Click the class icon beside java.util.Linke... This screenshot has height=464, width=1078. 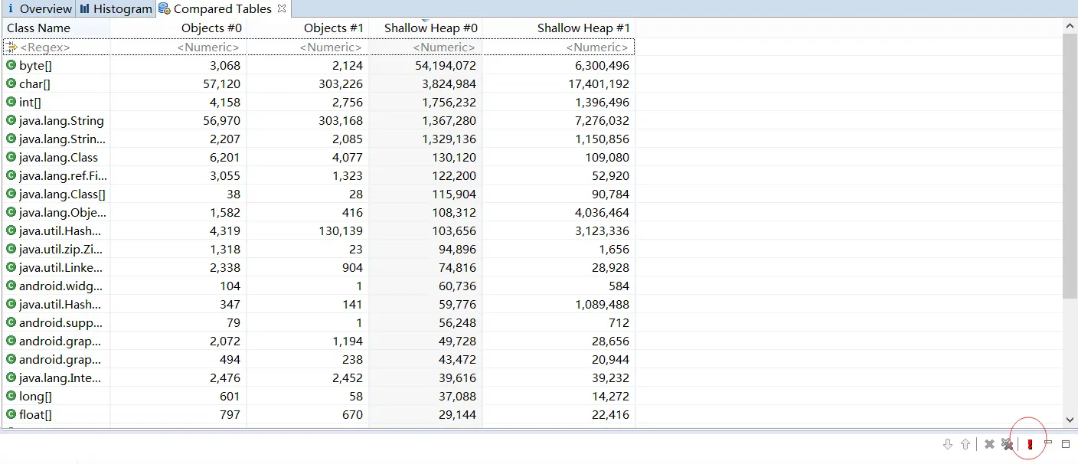[11, 267]
